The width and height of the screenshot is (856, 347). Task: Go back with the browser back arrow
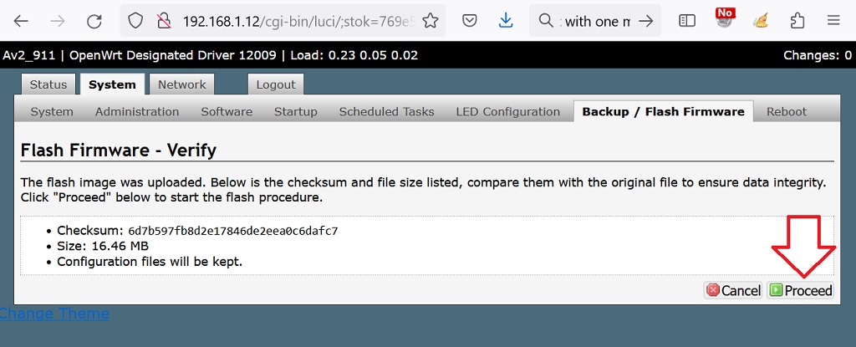[21, 21]
